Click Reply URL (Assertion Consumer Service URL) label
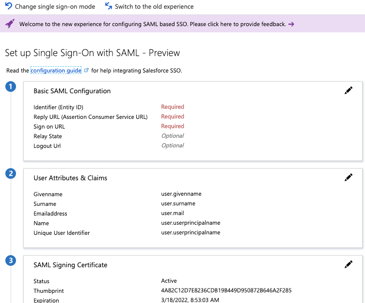 [91, 117]
